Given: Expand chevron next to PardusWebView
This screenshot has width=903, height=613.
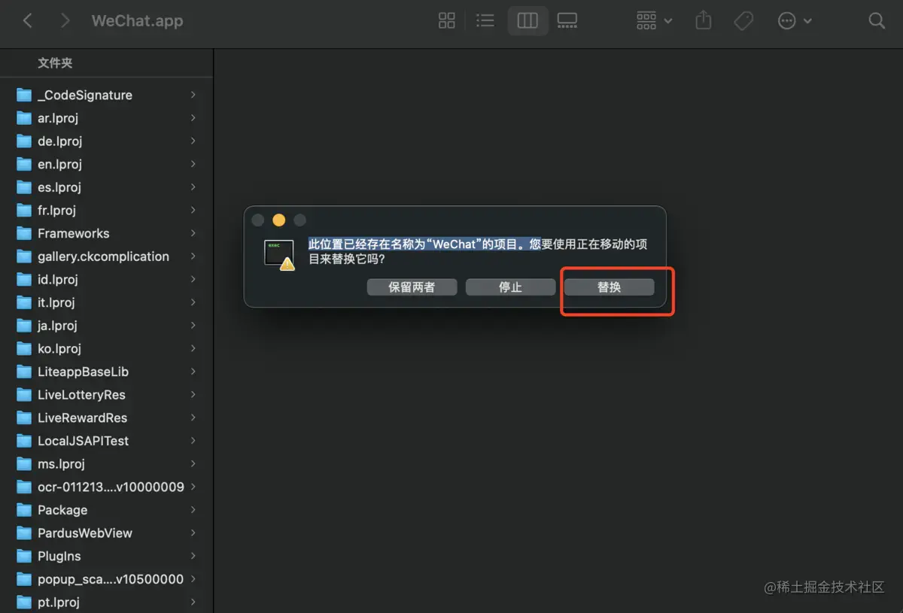Looking at the screenshot, I should (193, 533).
